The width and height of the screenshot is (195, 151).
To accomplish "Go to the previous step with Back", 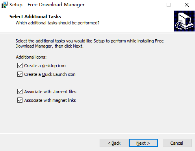I will [114, 143].
